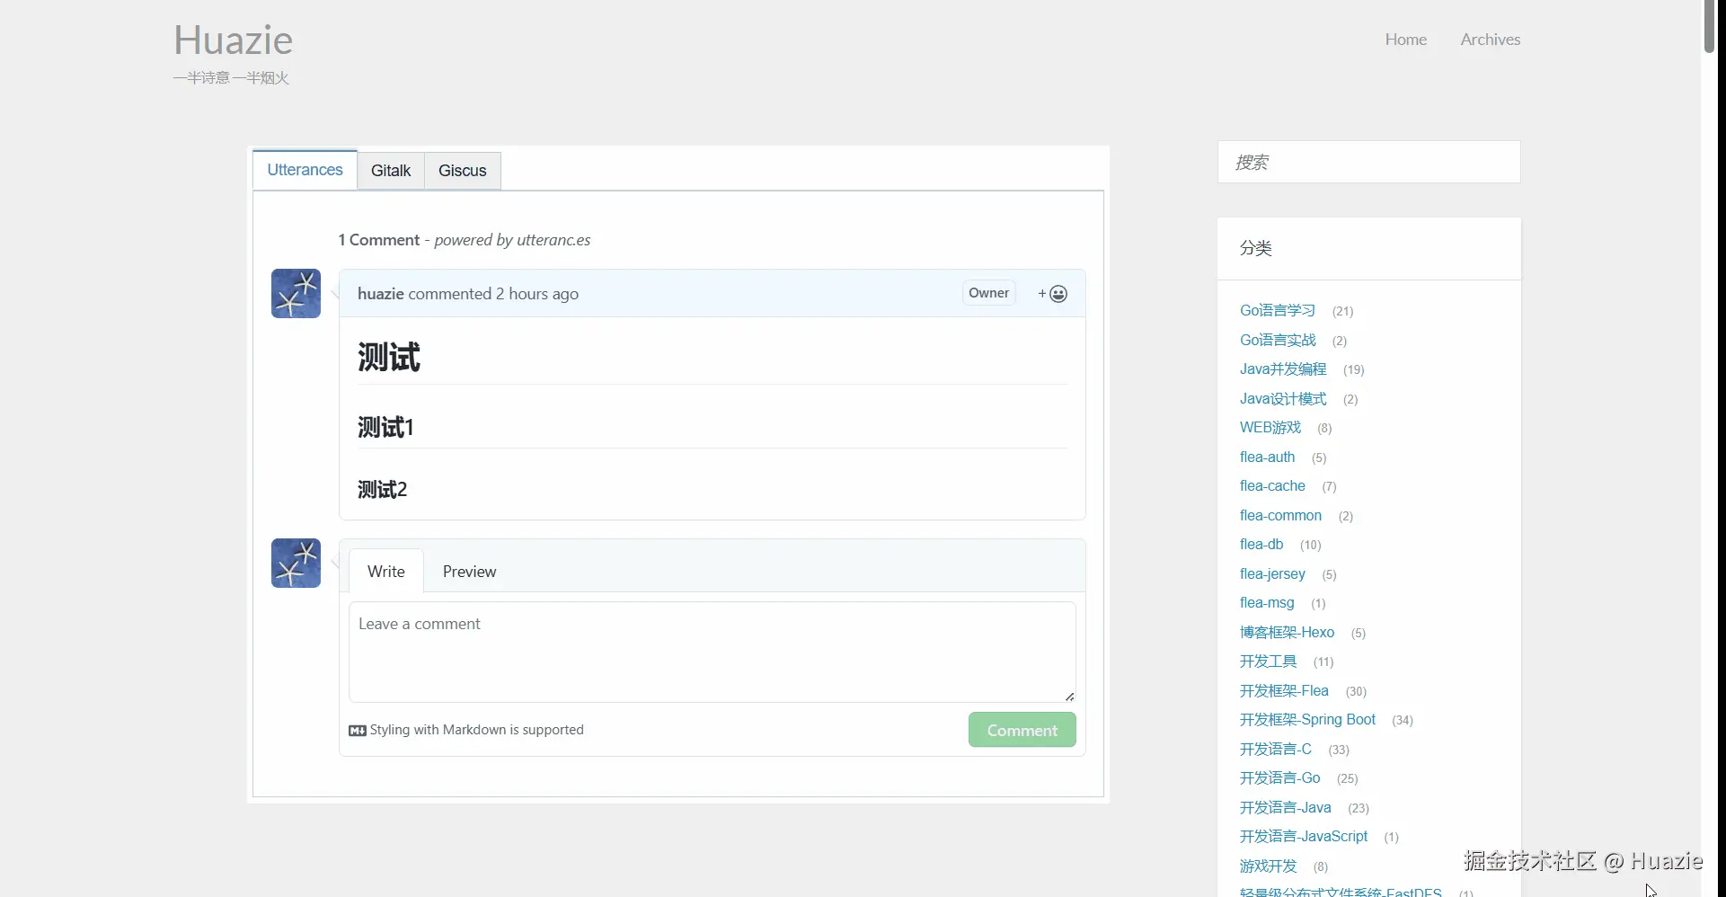Click the Huazie site title
Image resolution: width=1726 pixels, height=897 pixels.
pos(234,40)
